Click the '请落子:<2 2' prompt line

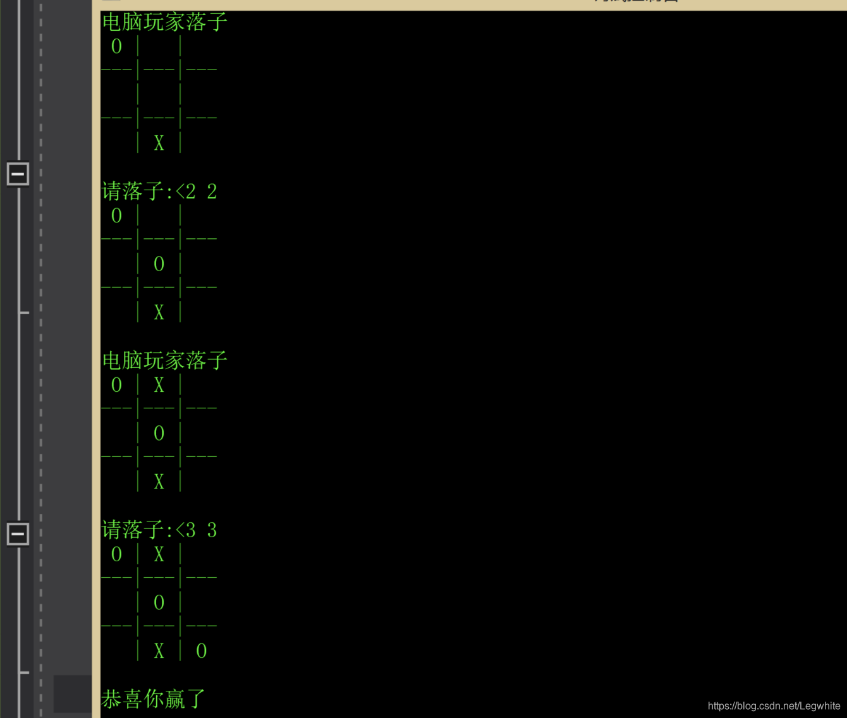pyautogui.click(x=159, y=192)
